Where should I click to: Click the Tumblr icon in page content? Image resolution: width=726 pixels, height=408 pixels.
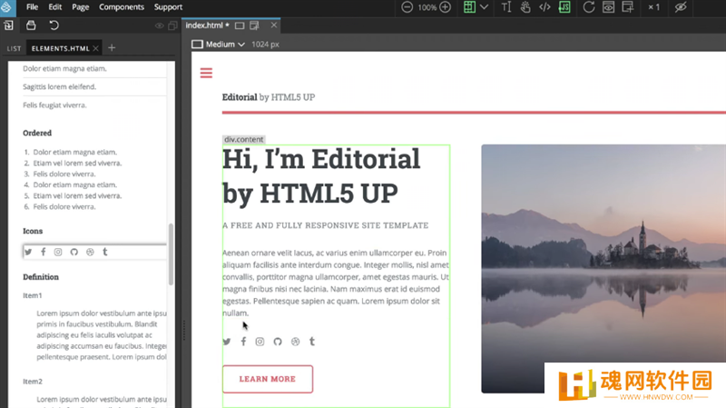coord(312,342)
